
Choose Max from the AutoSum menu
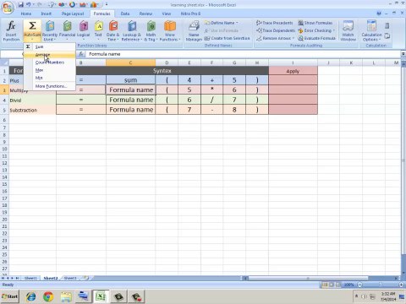pos(50,70)
